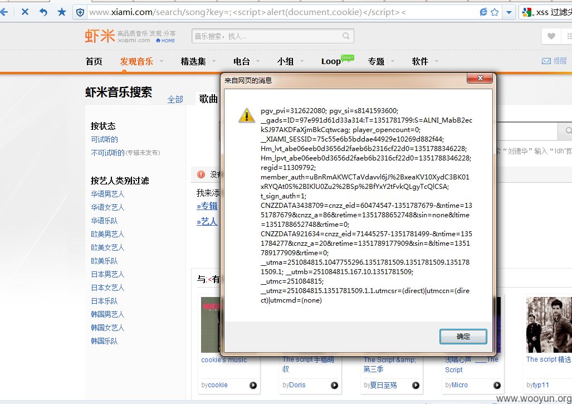Stop page loading with the X icon
The height and width of the screenshot is (404, 572).
25,12
